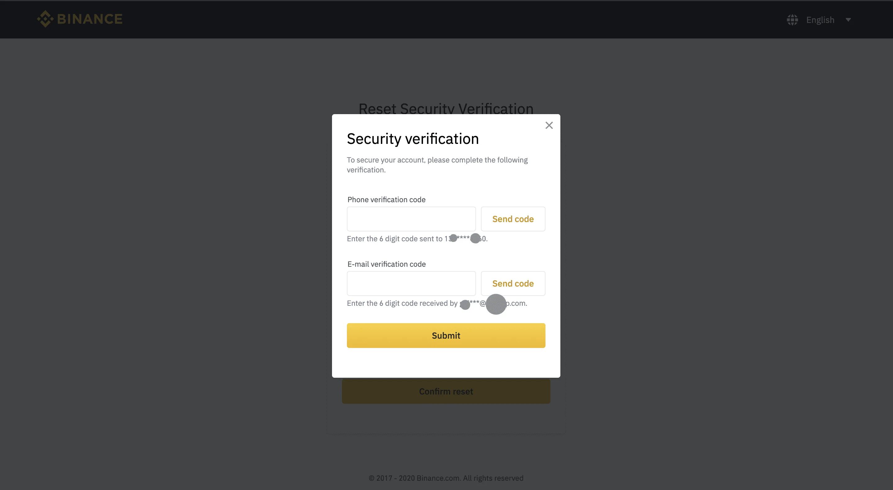Focus the e-mail verification code field

(x=411, y=283)
